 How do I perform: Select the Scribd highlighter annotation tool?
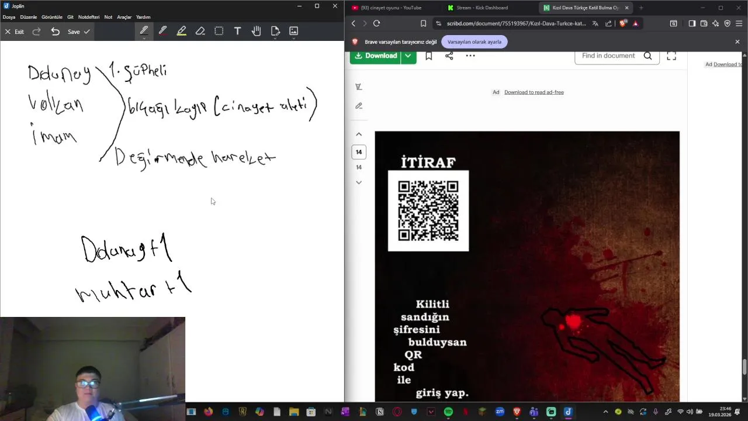[359, 87]
